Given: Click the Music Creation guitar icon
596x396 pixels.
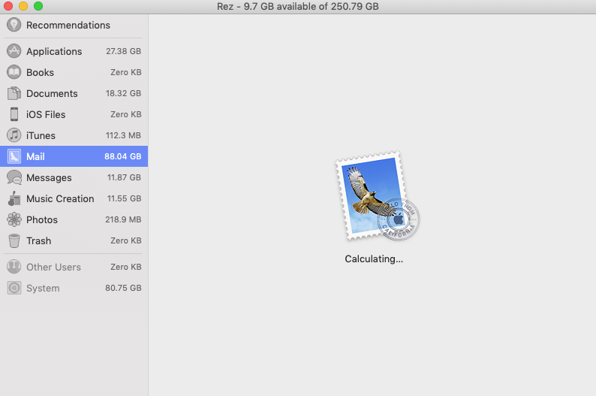Looking at the screenshot, I should [x=14, y=198].
